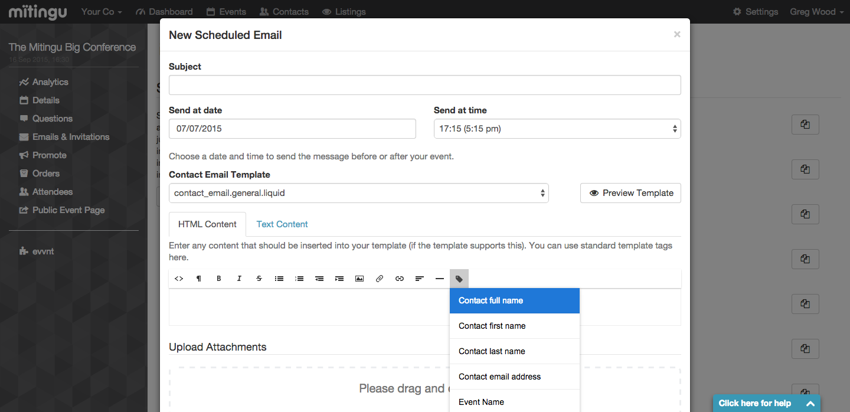The height and width of the screenshot is (412, 850).
Task: Open Orders in the event sidebar
Action: [40, 174]
